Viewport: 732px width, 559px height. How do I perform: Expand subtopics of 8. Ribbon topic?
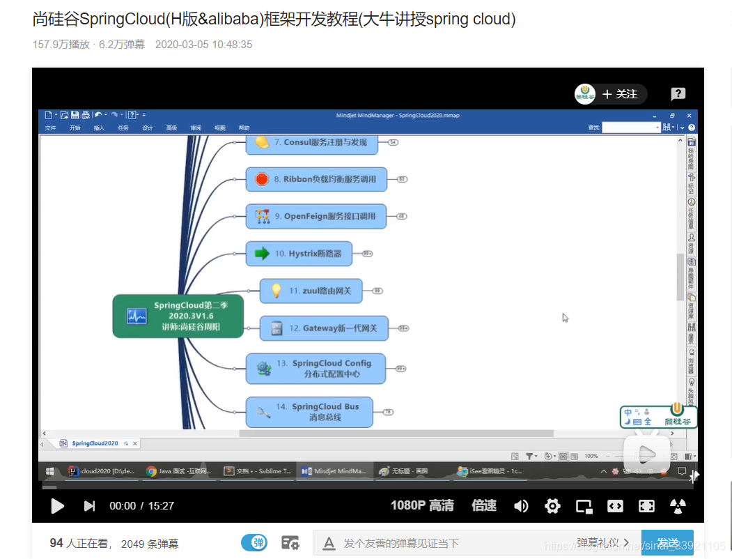point(402,179)
